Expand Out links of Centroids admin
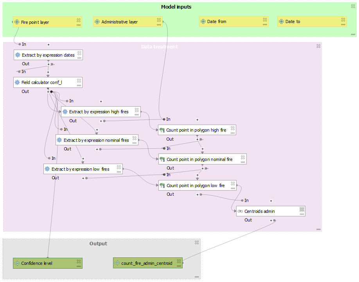Image resolution: width=359 pixels, height=282 pixels. pos(271,220)
